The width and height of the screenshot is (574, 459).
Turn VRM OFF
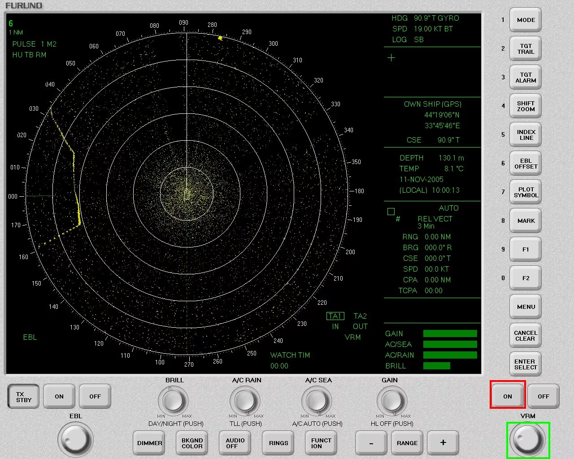(544, 396)
